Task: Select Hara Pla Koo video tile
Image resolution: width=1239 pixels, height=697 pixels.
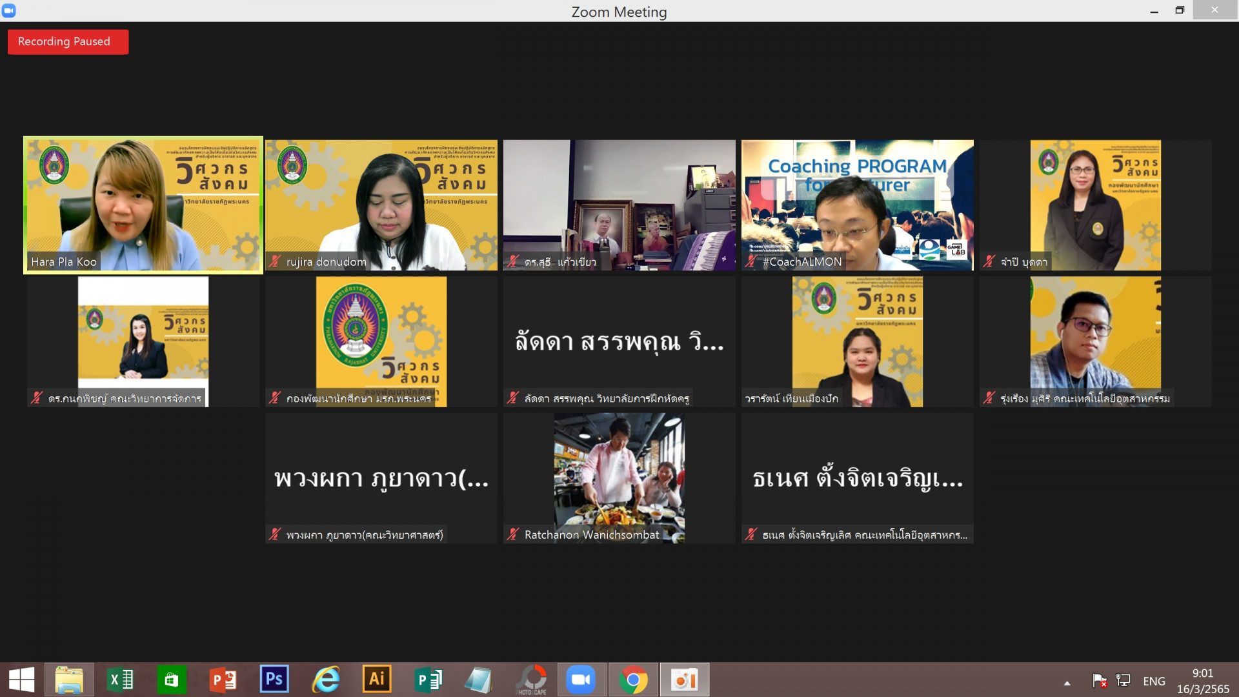Action: point(143,205)
